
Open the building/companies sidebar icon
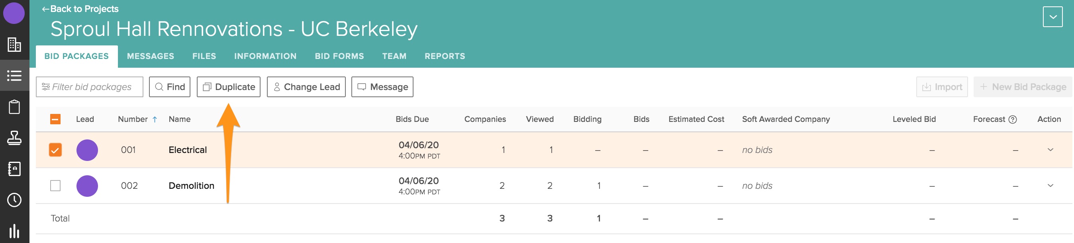pyautogui.click(x=14, y=45)
